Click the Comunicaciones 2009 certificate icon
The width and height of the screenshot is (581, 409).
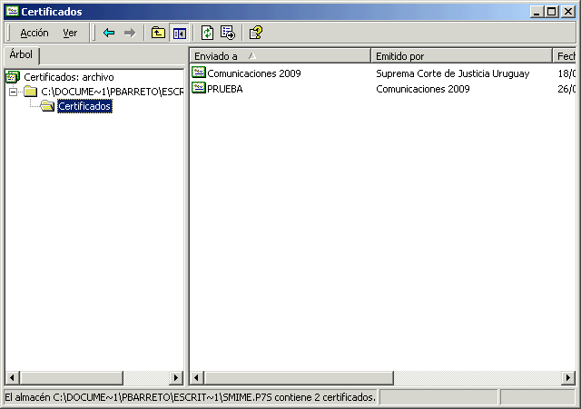tap(199, 72)
